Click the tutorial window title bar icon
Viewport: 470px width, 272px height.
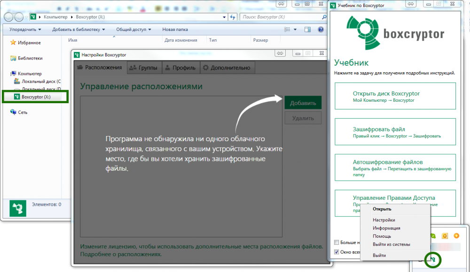pyautogui.click(x=333, y=5)
